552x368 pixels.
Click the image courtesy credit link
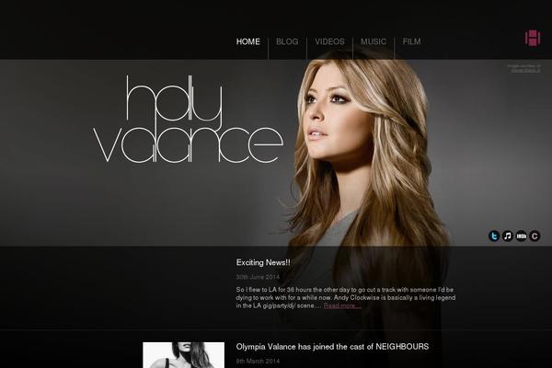tap(525, 71)
